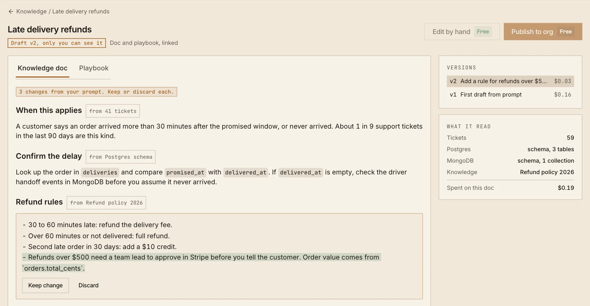Discard the refunds over $500 change

[88, 285]
